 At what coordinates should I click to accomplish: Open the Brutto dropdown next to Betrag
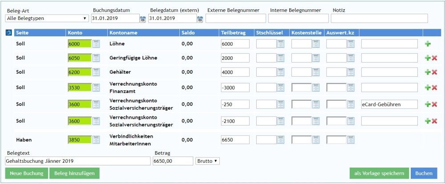point(207,161)
